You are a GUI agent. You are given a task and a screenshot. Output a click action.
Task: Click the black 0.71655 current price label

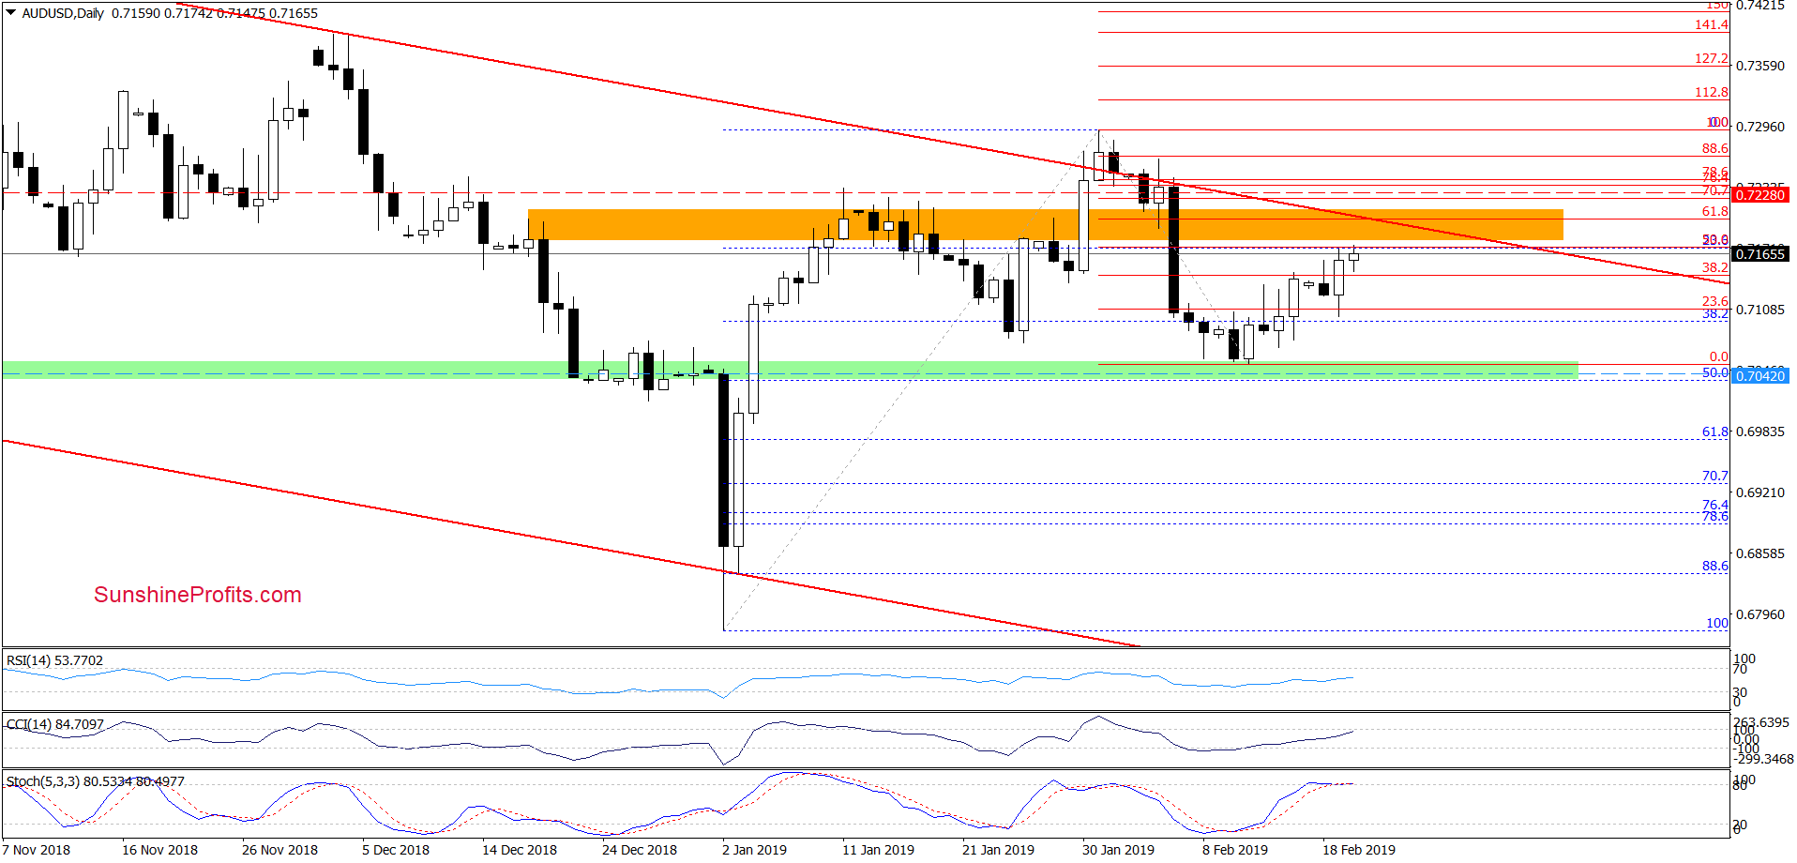[1759, 254]
